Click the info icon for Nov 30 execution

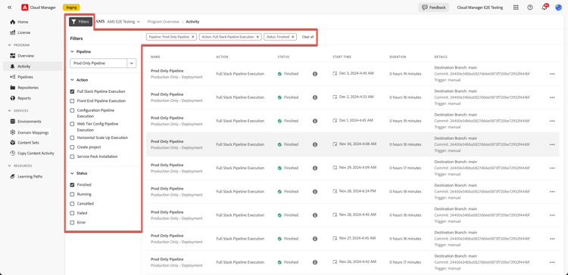coord(315,144)
